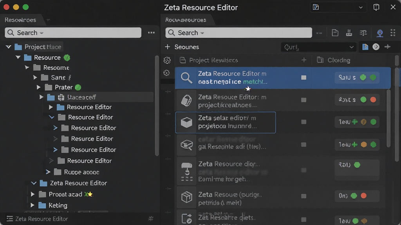Collapse the 'Zeta Resouce Editor' folder
Image resolution: width=401 pixels, height=225 pixels.
tap(34, 183)
